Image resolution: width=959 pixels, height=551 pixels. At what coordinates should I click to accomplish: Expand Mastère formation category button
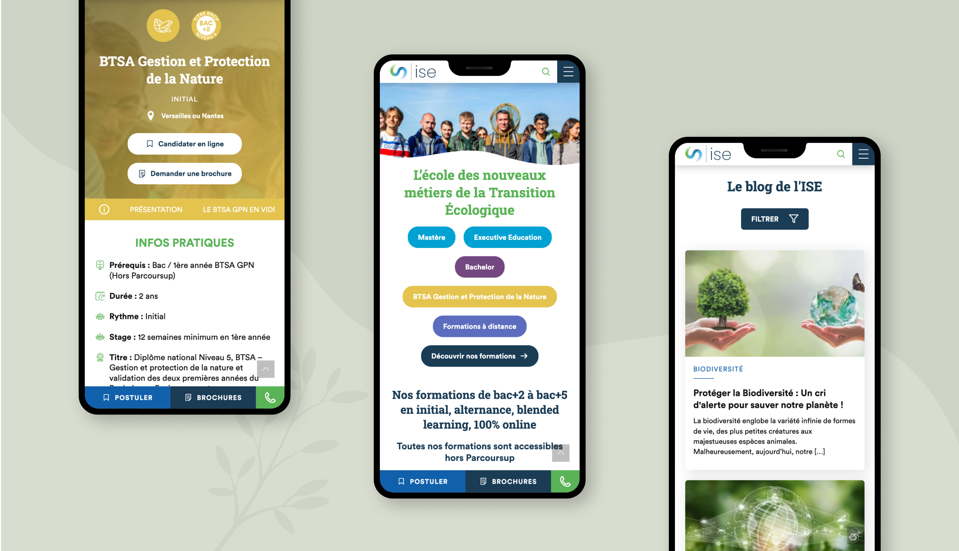[x=431, y=237]
